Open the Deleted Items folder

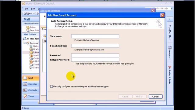tap(34, 46)
